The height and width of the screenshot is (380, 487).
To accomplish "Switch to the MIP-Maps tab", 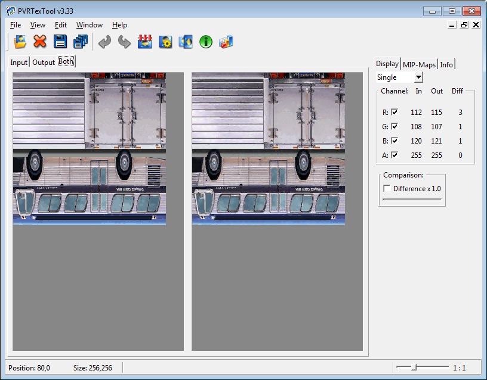I will point(419,64).
